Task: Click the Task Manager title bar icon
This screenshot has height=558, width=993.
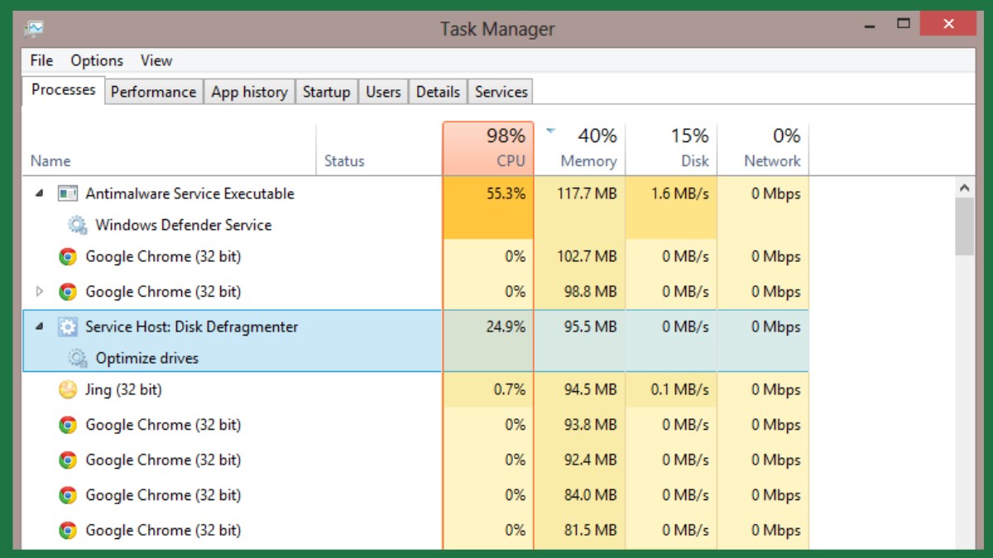Action: (x=34, y=29)
